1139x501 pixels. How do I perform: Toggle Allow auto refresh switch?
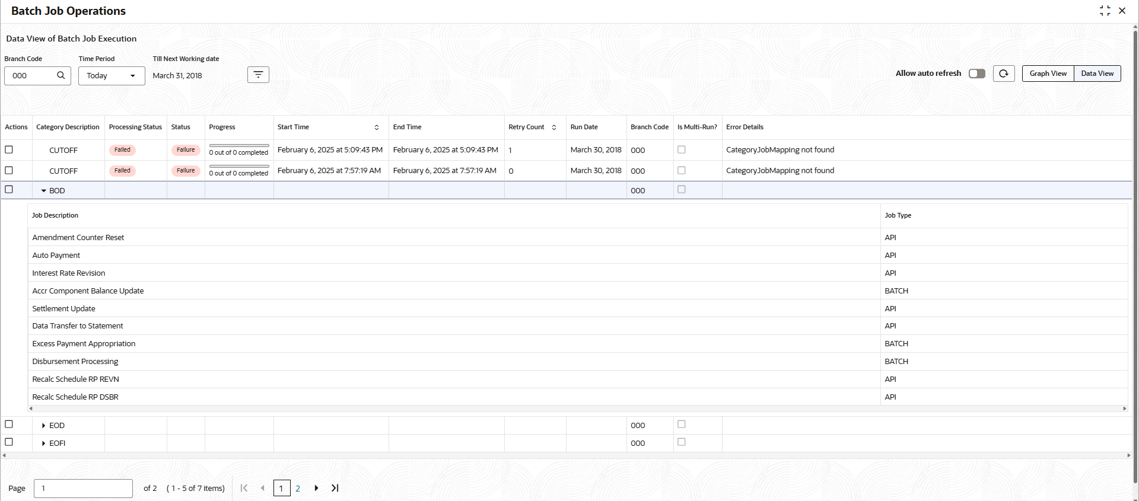tap(977, 74)
